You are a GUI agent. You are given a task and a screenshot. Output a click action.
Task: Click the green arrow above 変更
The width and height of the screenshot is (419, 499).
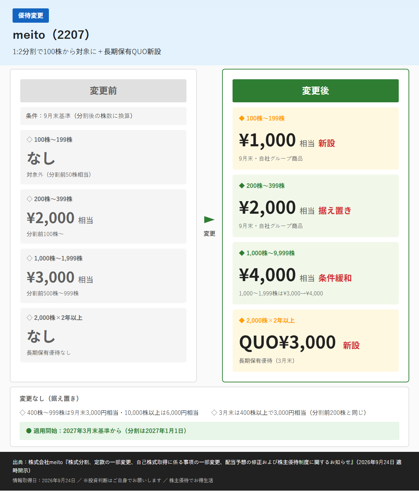209,220
